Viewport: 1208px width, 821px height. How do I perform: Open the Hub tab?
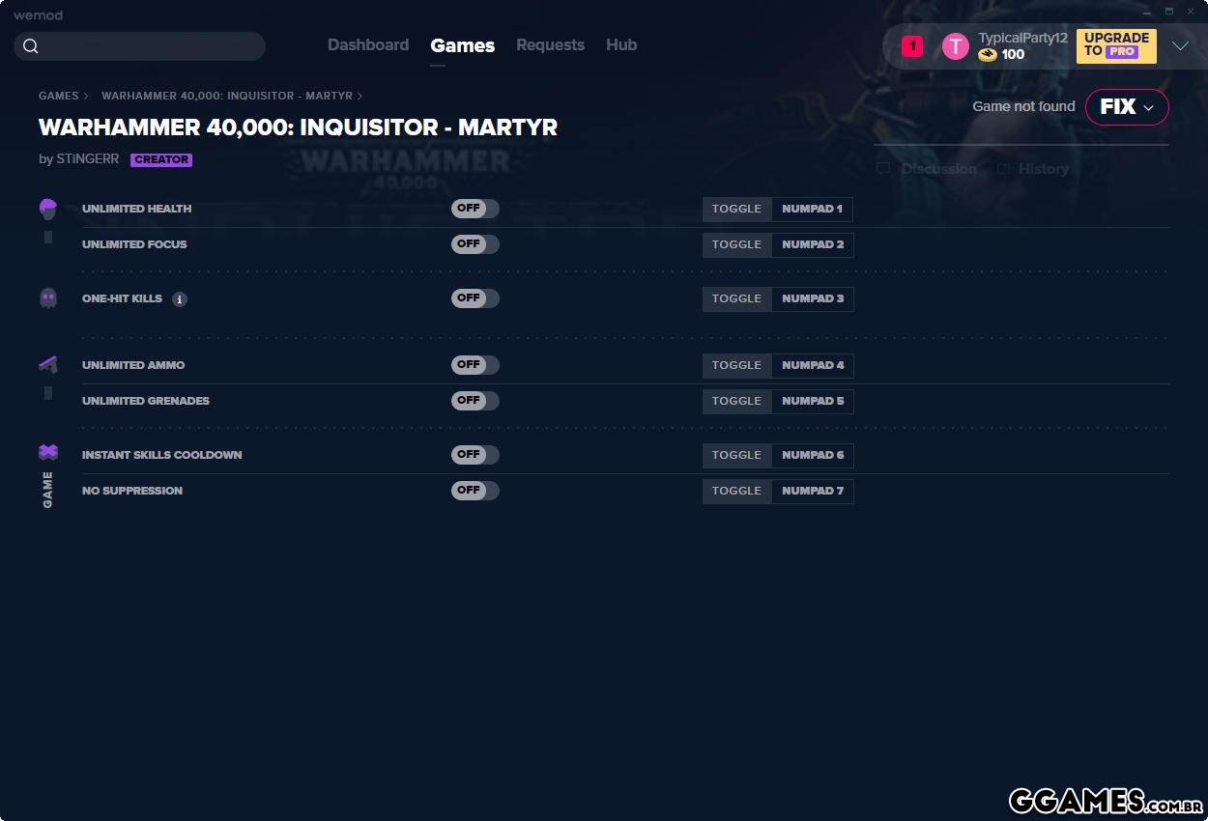point(621,45)
